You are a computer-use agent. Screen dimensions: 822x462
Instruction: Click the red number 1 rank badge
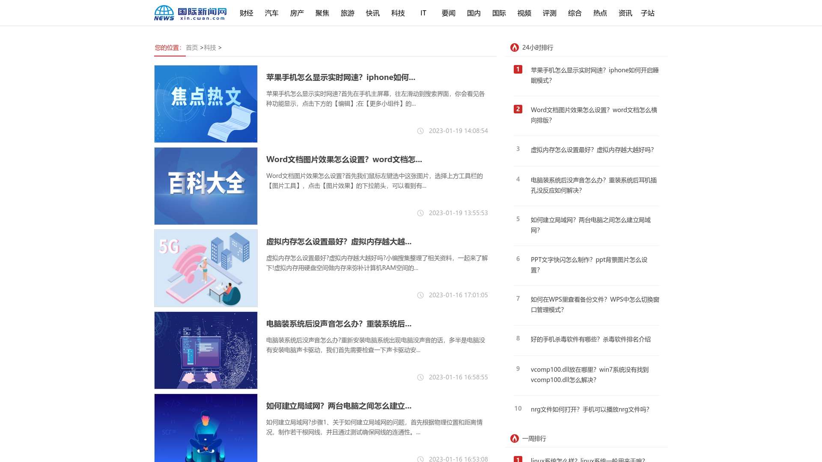click(x=518, y=69)
